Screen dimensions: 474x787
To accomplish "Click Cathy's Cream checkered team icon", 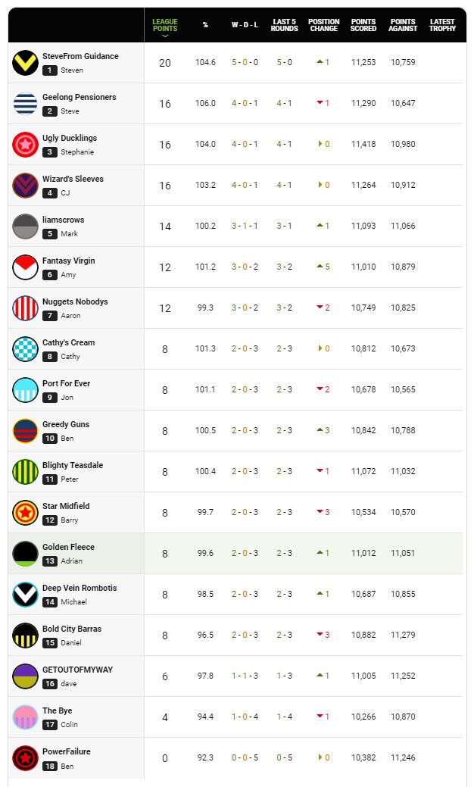I will [25, 349].
